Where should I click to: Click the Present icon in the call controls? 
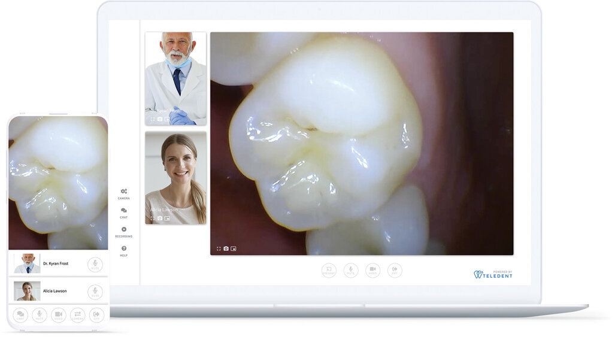coord(329,271)
